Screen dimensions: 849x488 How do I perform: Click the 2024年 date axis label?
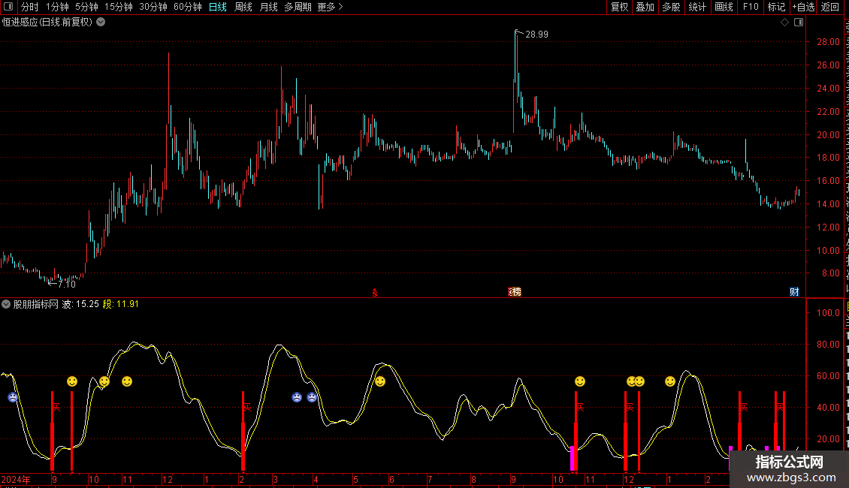16,479
